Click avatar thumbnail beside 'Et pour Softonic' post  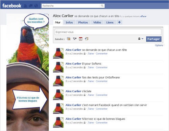click(x=58, y=67)
